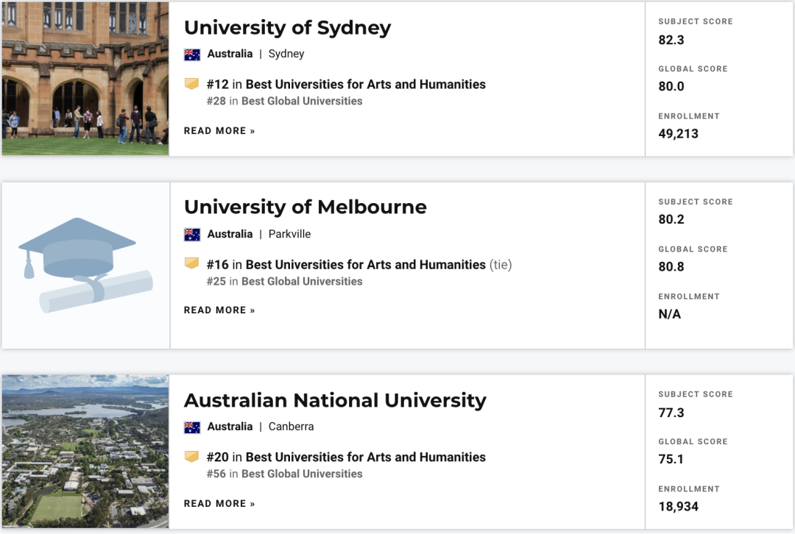Image resolution: width=795 pixels, height=534 pixels.
Task: Open the University of Sydney title link
Action: (288, 27)
